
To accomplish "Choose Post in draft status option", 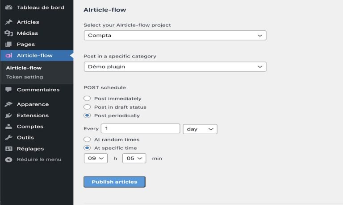I will pos(88,107).
